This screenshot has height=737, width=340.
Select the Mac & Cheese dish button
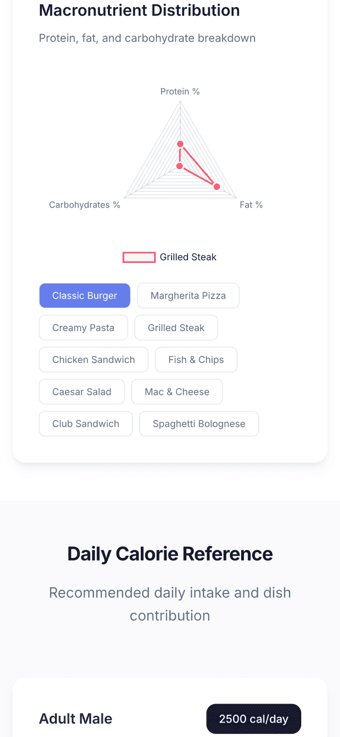point(177,392)
